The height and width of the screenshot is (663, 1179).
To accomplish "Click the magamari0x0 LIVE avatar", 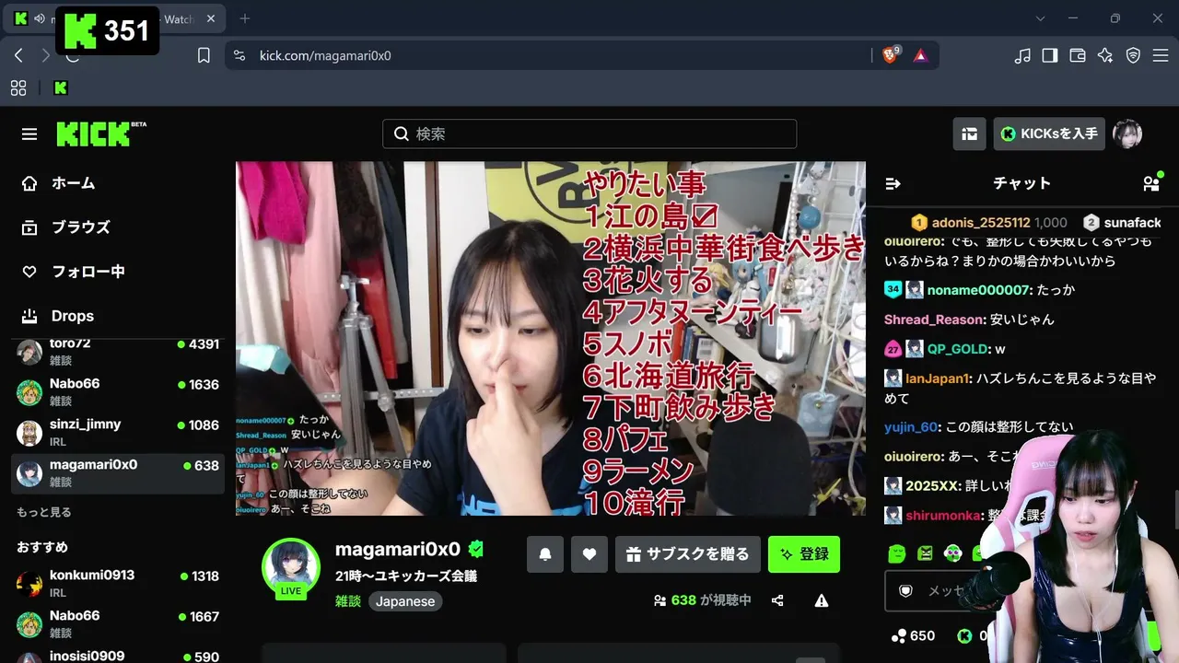I will pyautogui.click(x=291, y=567).
